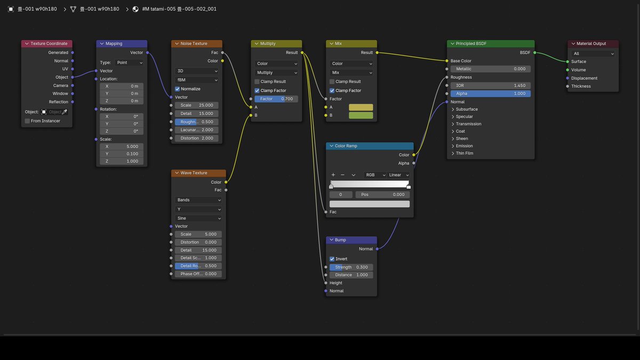Click the plus icon to add a color stop
The image size is (640, 360).
click(332, 174)
